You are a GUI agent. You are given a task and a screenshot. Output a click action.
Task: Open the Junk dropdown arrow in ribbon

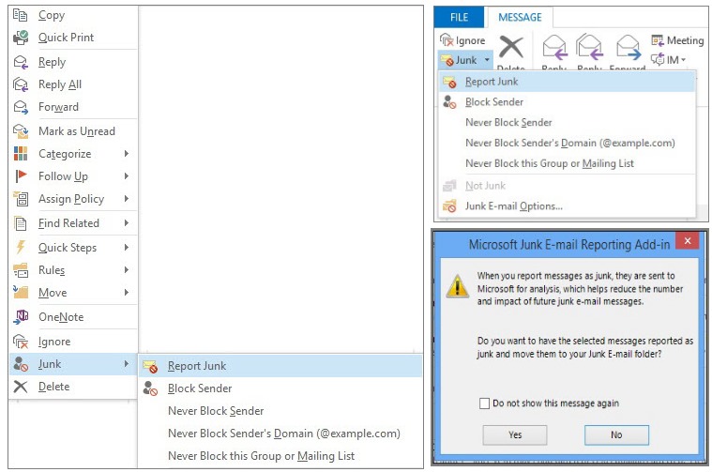tap(487, 60)
